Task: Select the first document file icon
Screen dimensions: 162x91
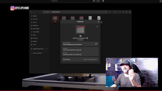Action: point(90,18)
